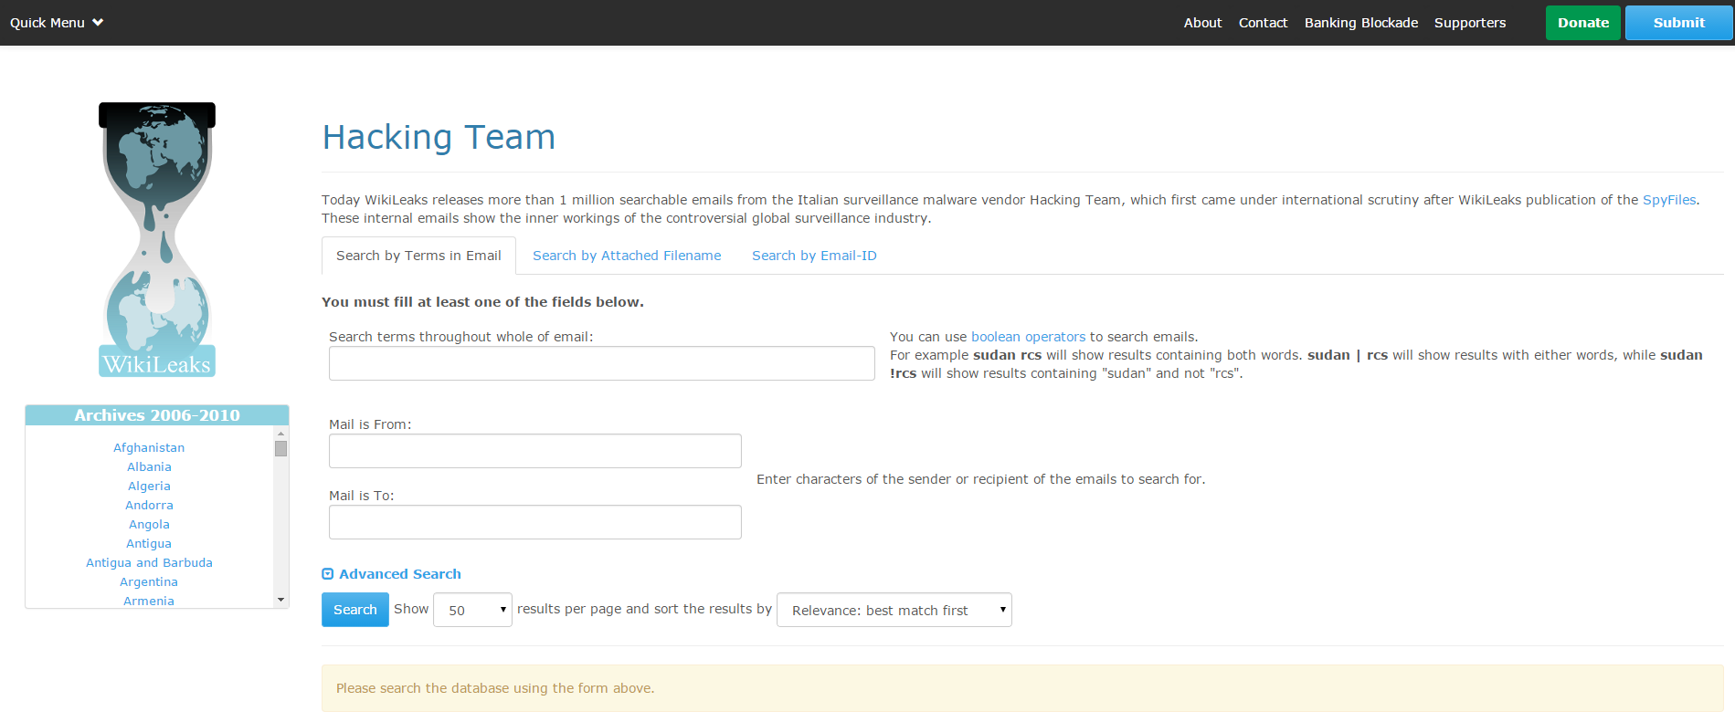Switch to the Search by Attached Filename tab
This screenshot has height=722, width=1735.
(627, 256)
